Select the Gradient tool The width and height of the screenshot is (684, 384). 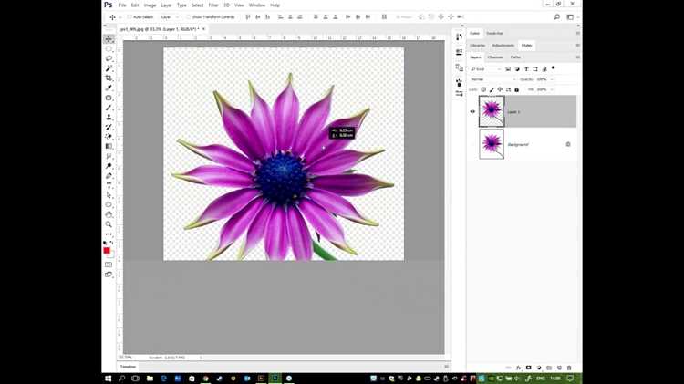[x=109, y=146]
